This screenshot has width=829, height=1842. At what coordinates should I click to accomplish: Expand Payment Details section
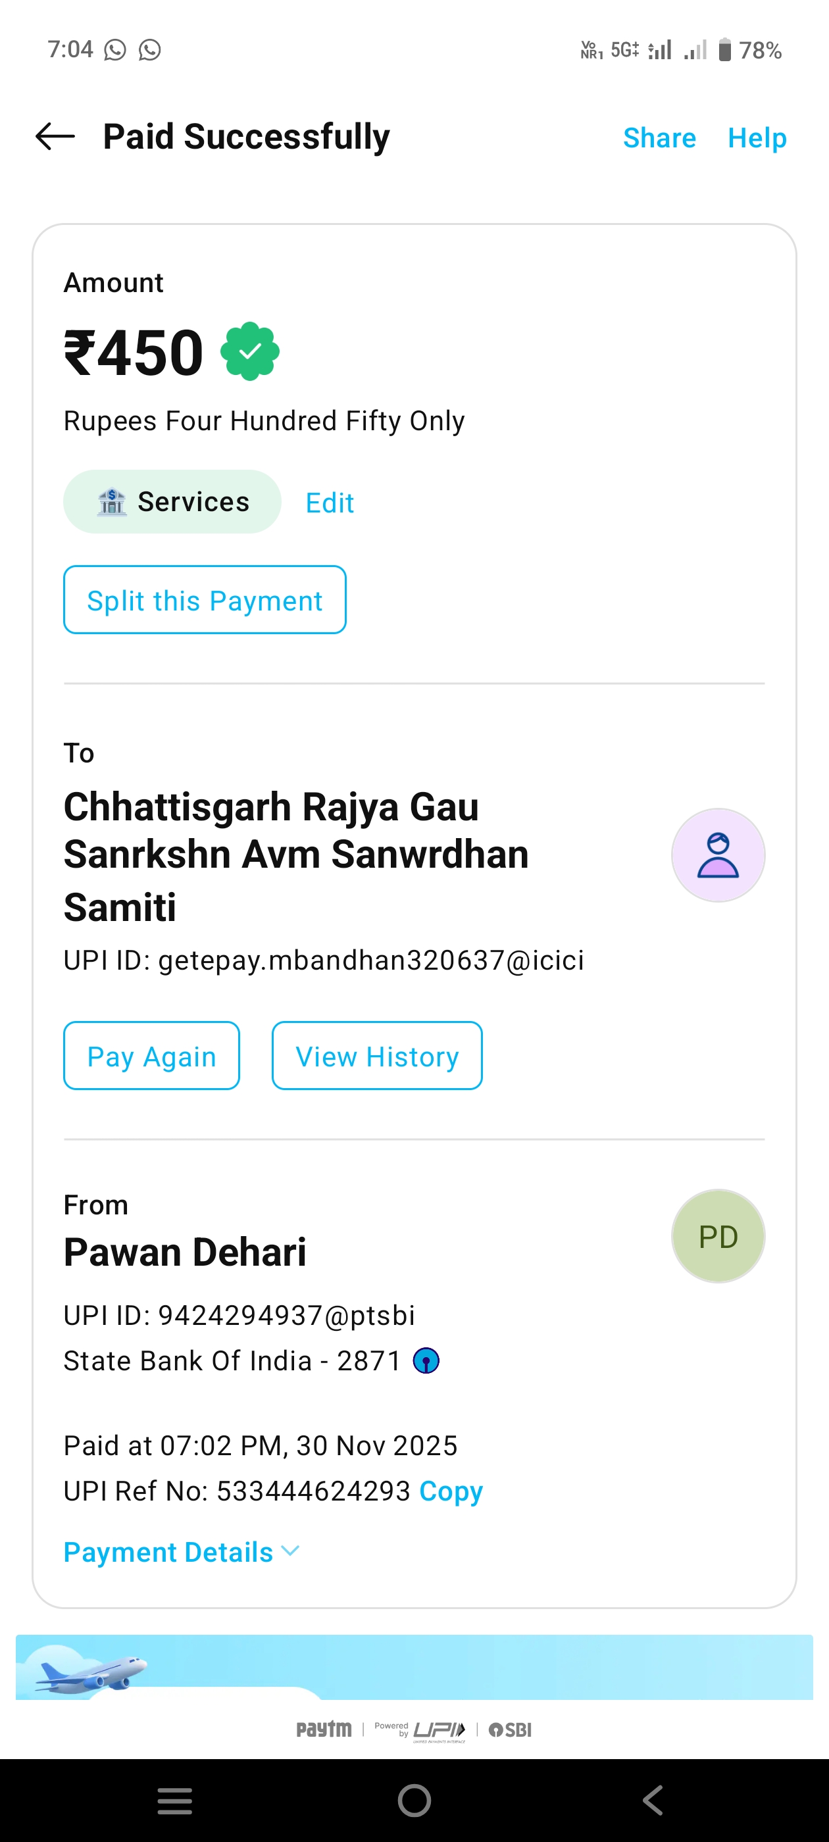(169, 1553)
